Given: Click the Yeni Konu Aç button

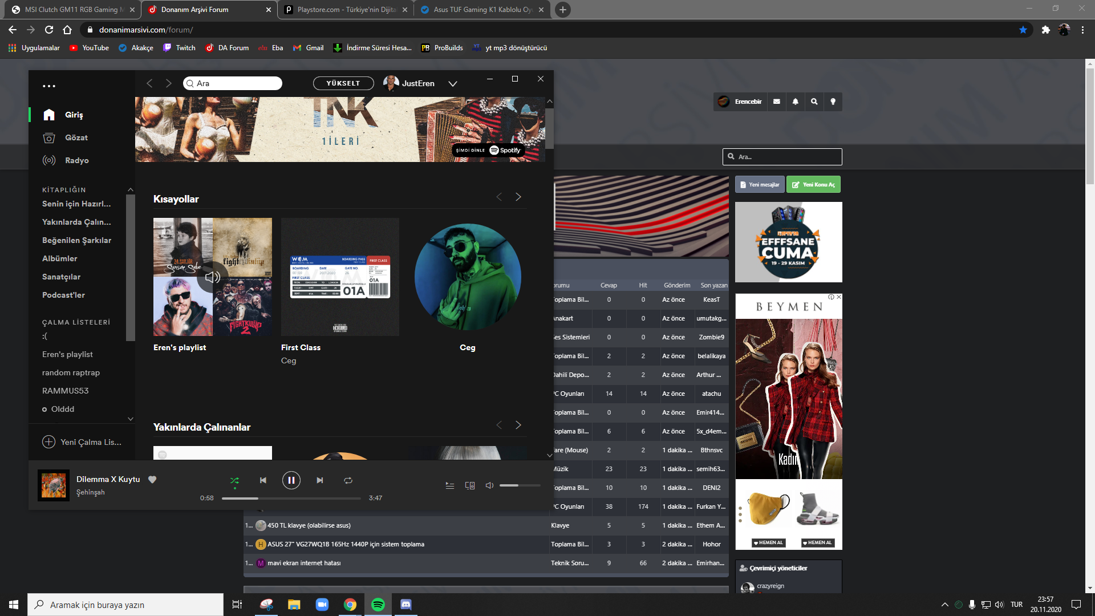Looking at the screenshot, I should click(x=813, y=185).
